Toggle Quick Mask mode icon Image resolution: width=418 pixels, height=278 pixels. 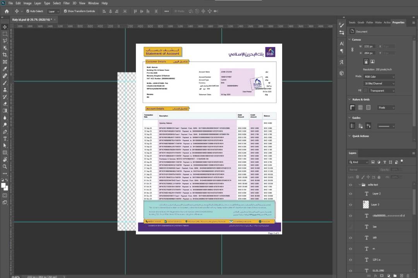pos(5,195)
